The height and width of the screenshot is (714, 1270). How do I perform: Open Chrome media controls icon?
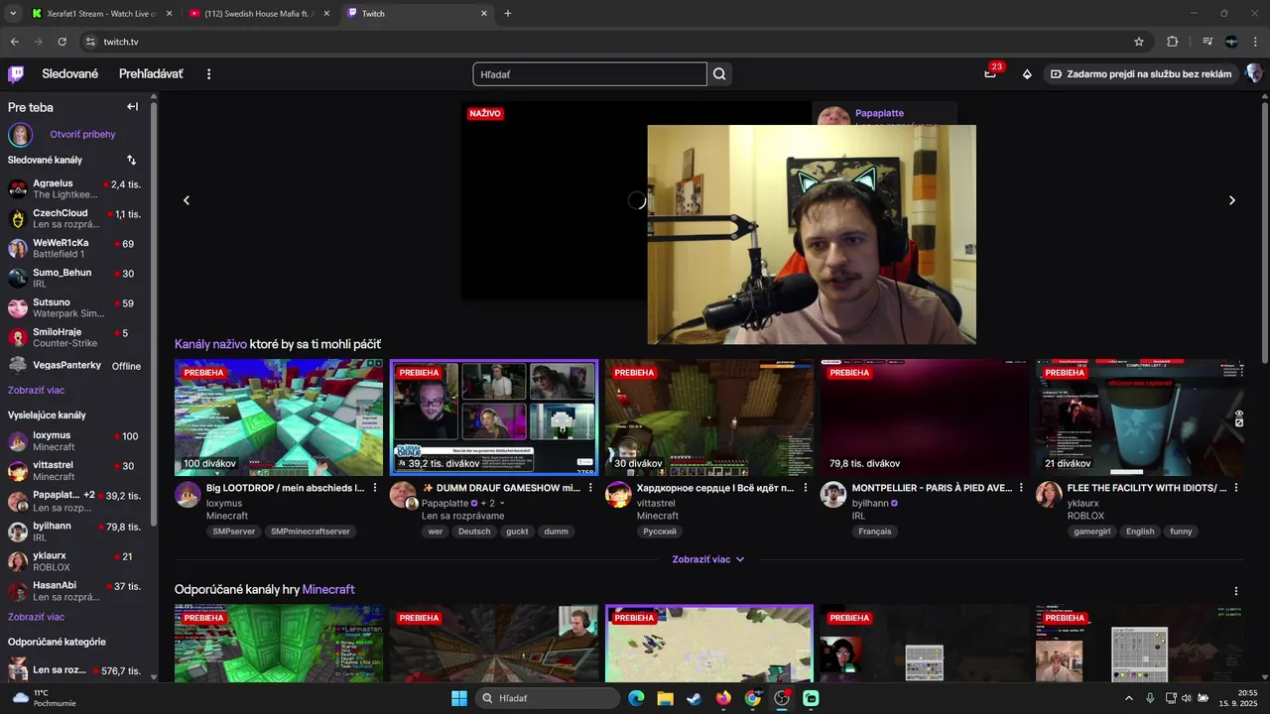1206,42
